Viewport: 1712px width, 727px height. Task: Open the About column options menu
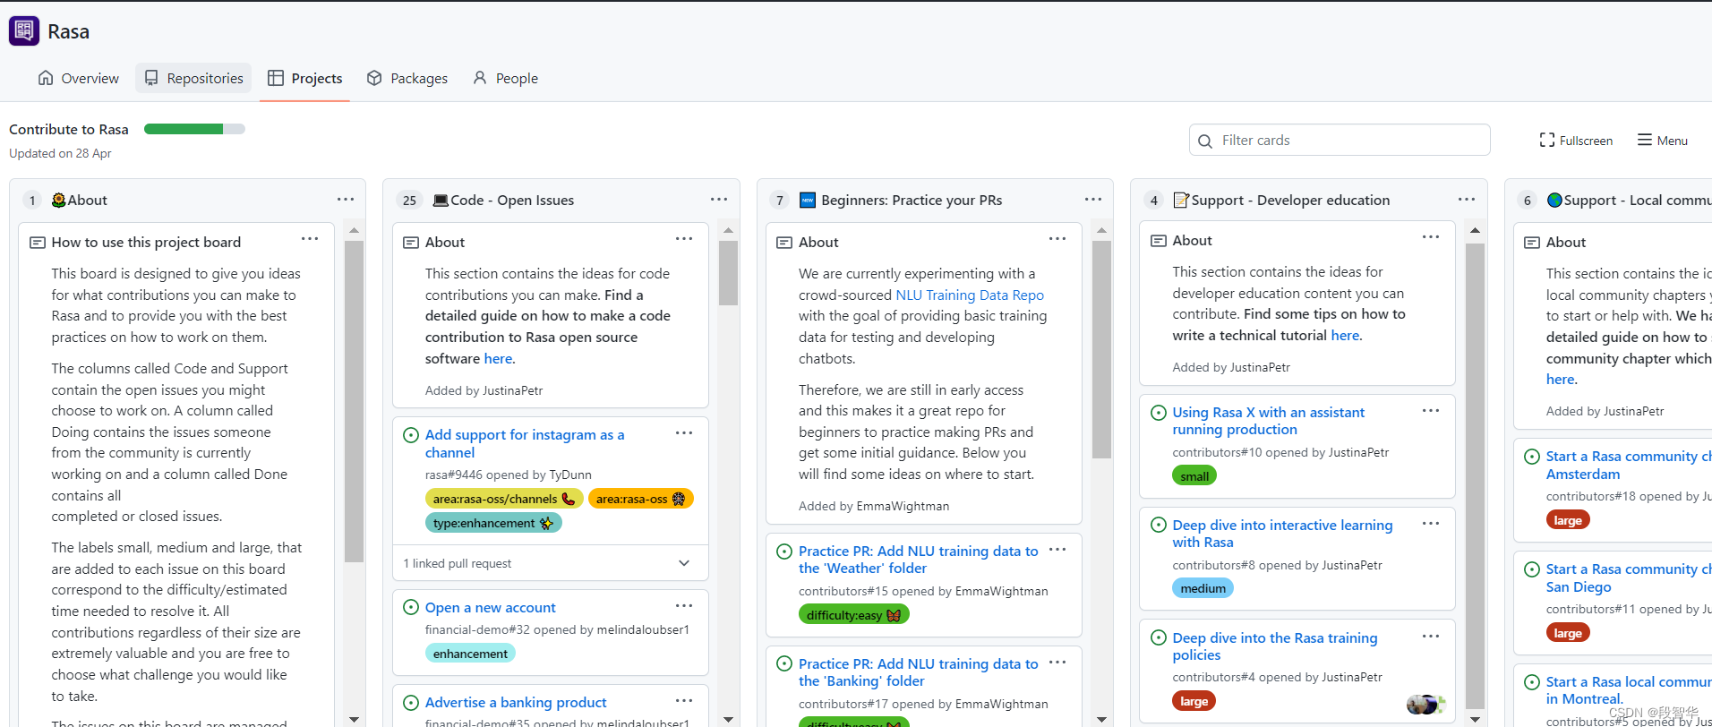pos(346,199)
